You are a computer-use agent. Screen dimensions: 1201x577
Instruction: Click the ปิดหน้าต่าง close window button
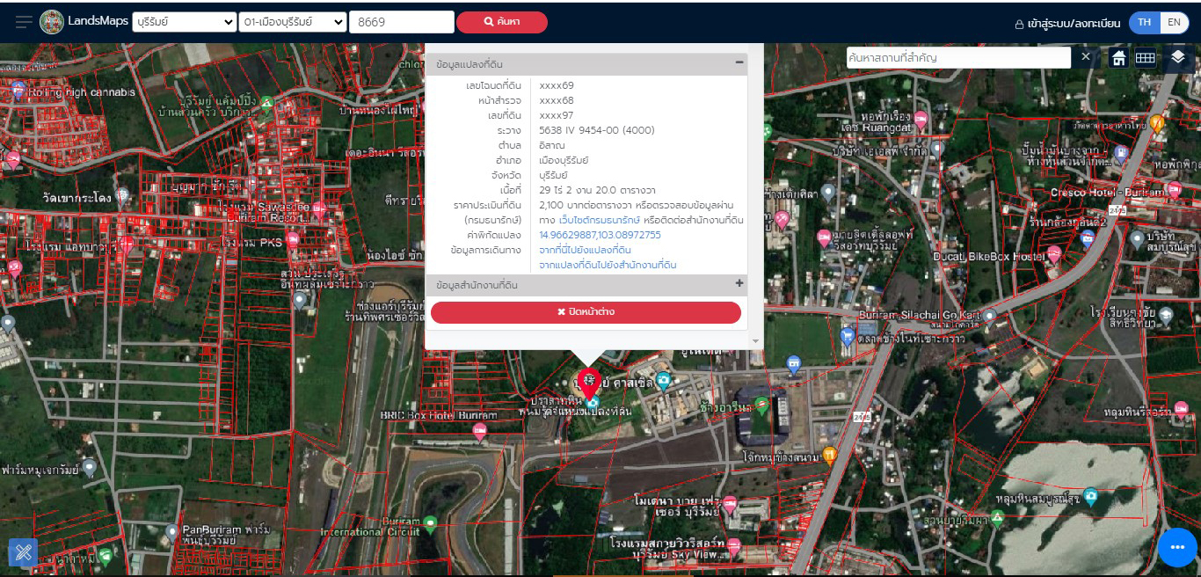[586, 312]
